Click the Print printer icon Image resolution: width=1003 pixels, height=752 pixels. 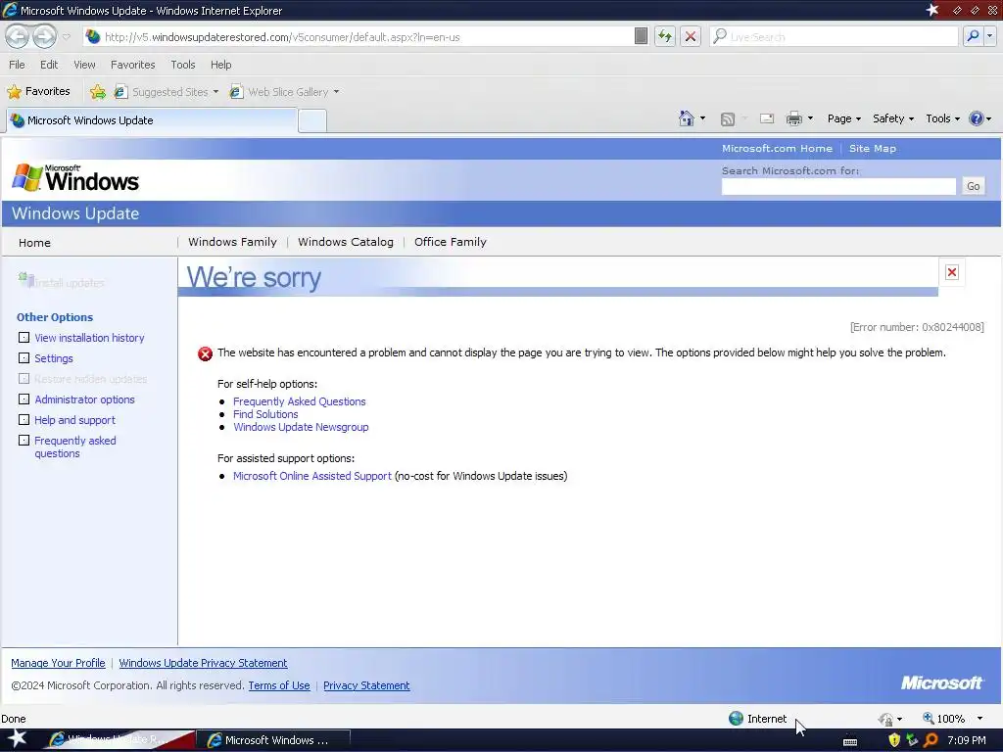click(x=793, y=118)
